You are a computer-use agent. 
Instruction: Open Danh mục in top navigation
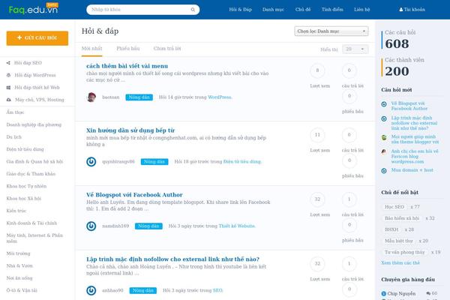[x=273, y=10]
